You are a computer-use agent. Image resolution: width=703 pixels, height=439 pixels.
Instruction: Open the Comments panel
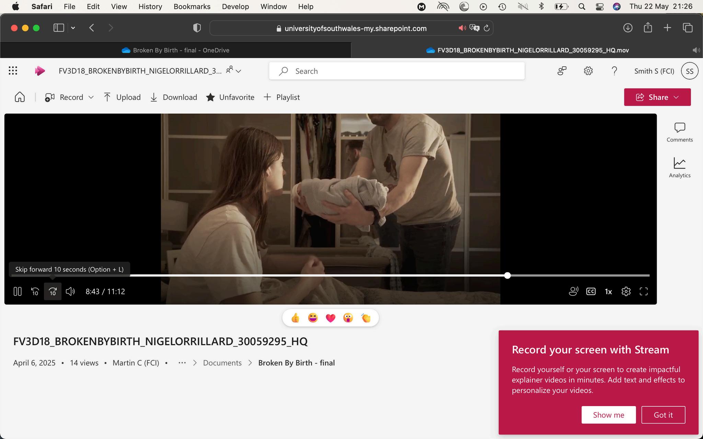pos(679,132)
